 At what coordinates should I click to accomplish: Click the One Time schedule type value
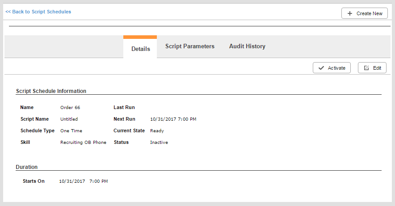[x=71, y=131]
